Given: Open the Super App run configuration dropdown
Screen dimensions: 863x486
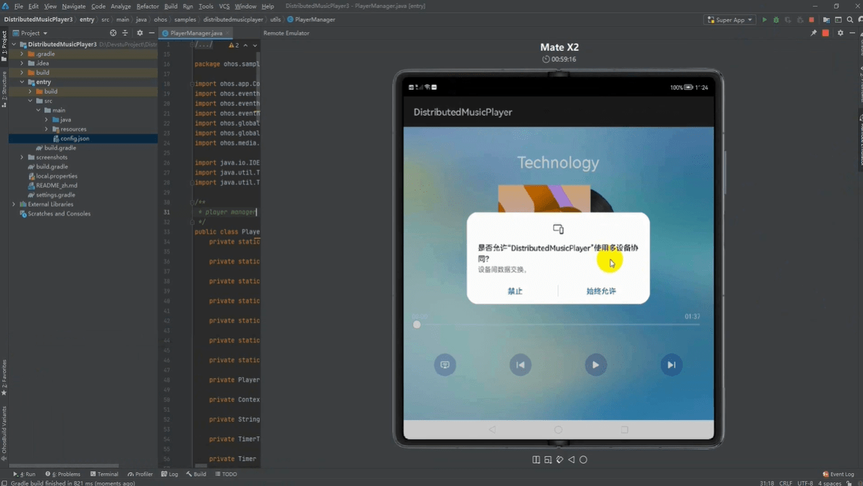Looking at the screenshot, I should click(730, 20).
